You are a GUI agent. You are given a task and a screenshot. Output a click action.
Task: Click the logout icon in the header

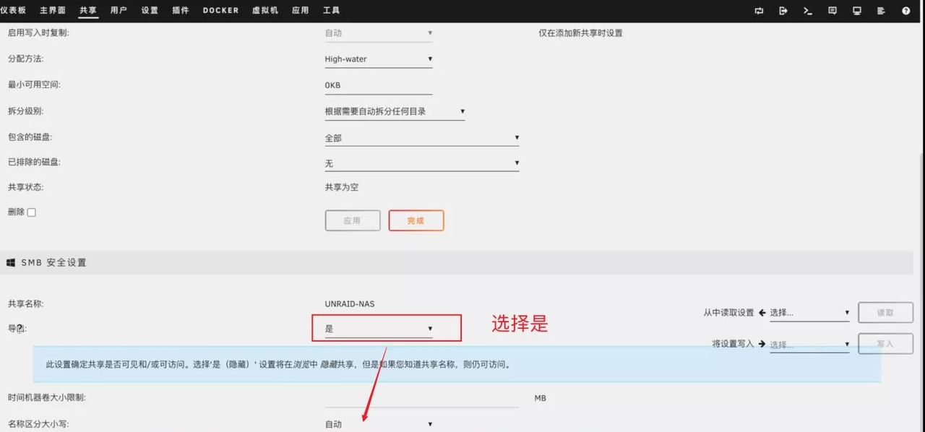coord(783,11)
